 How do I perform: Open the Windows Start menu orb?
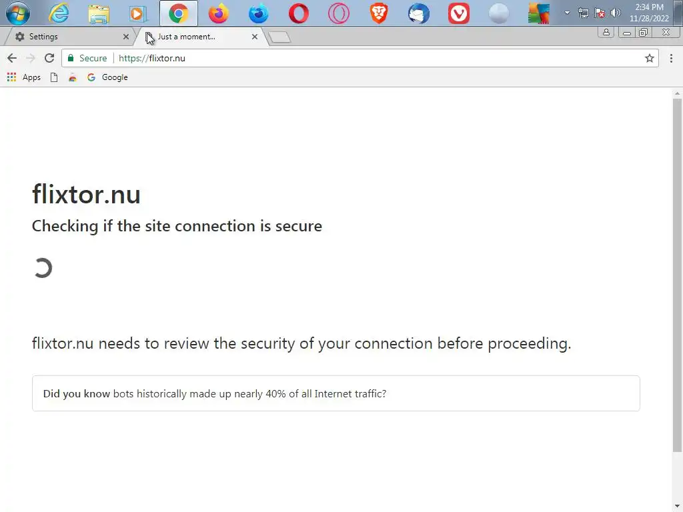(18, 13)
